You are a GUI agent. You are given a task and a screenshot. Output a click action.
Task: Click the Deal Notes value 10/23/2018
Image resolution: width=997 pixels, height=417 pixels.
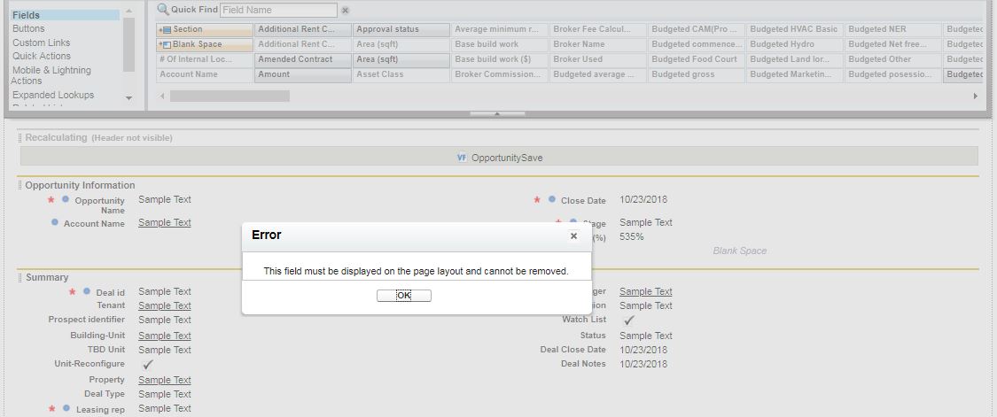[643, 364]
